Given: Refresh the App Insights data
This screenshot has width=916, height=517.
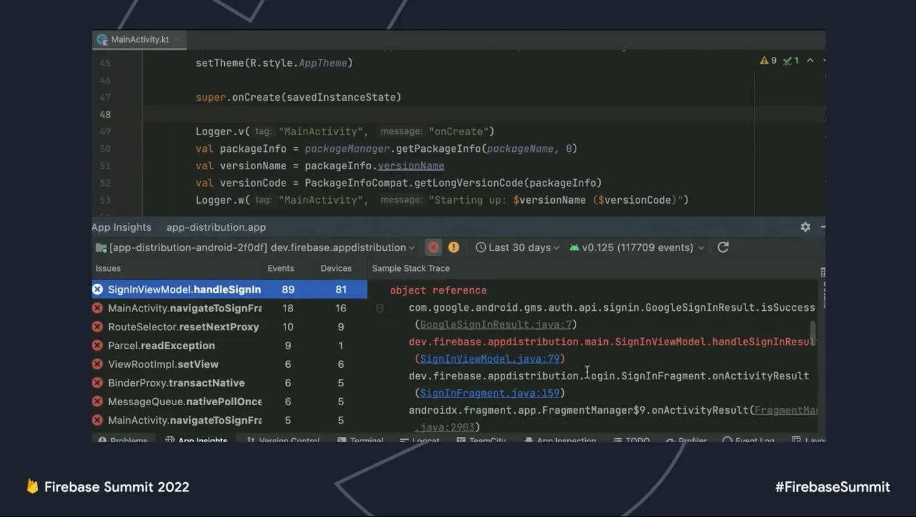Looking at the screenshot, I should click(723, 248).
